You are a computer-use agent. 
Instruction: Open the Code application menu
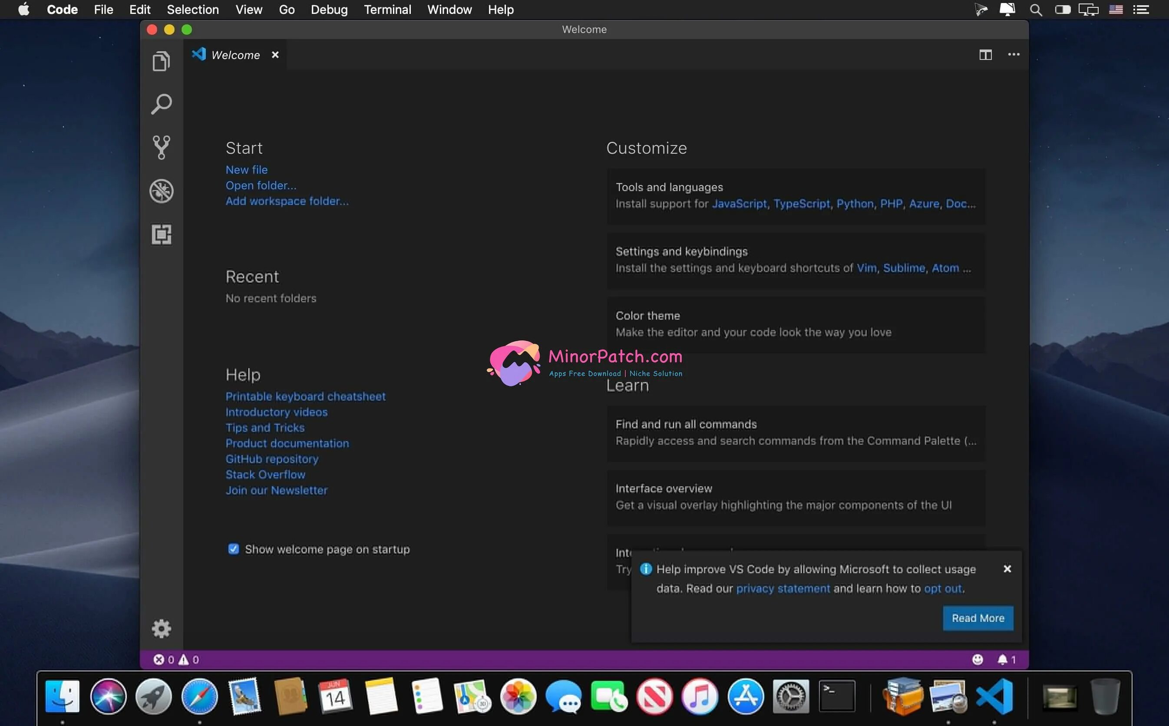click(63, 10)
